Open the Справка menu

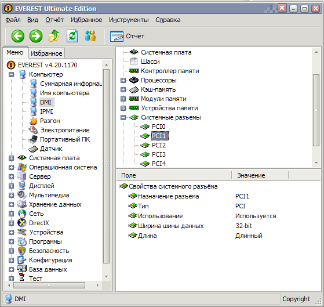click(x=168, y=20)
